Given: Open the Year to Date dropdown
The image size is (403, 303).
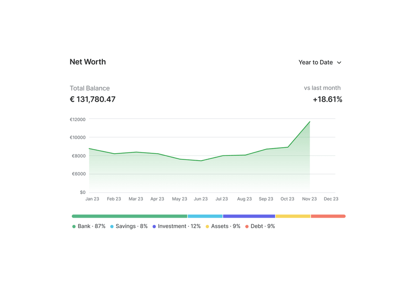Looking at the screenshot, I should [320, 62].
